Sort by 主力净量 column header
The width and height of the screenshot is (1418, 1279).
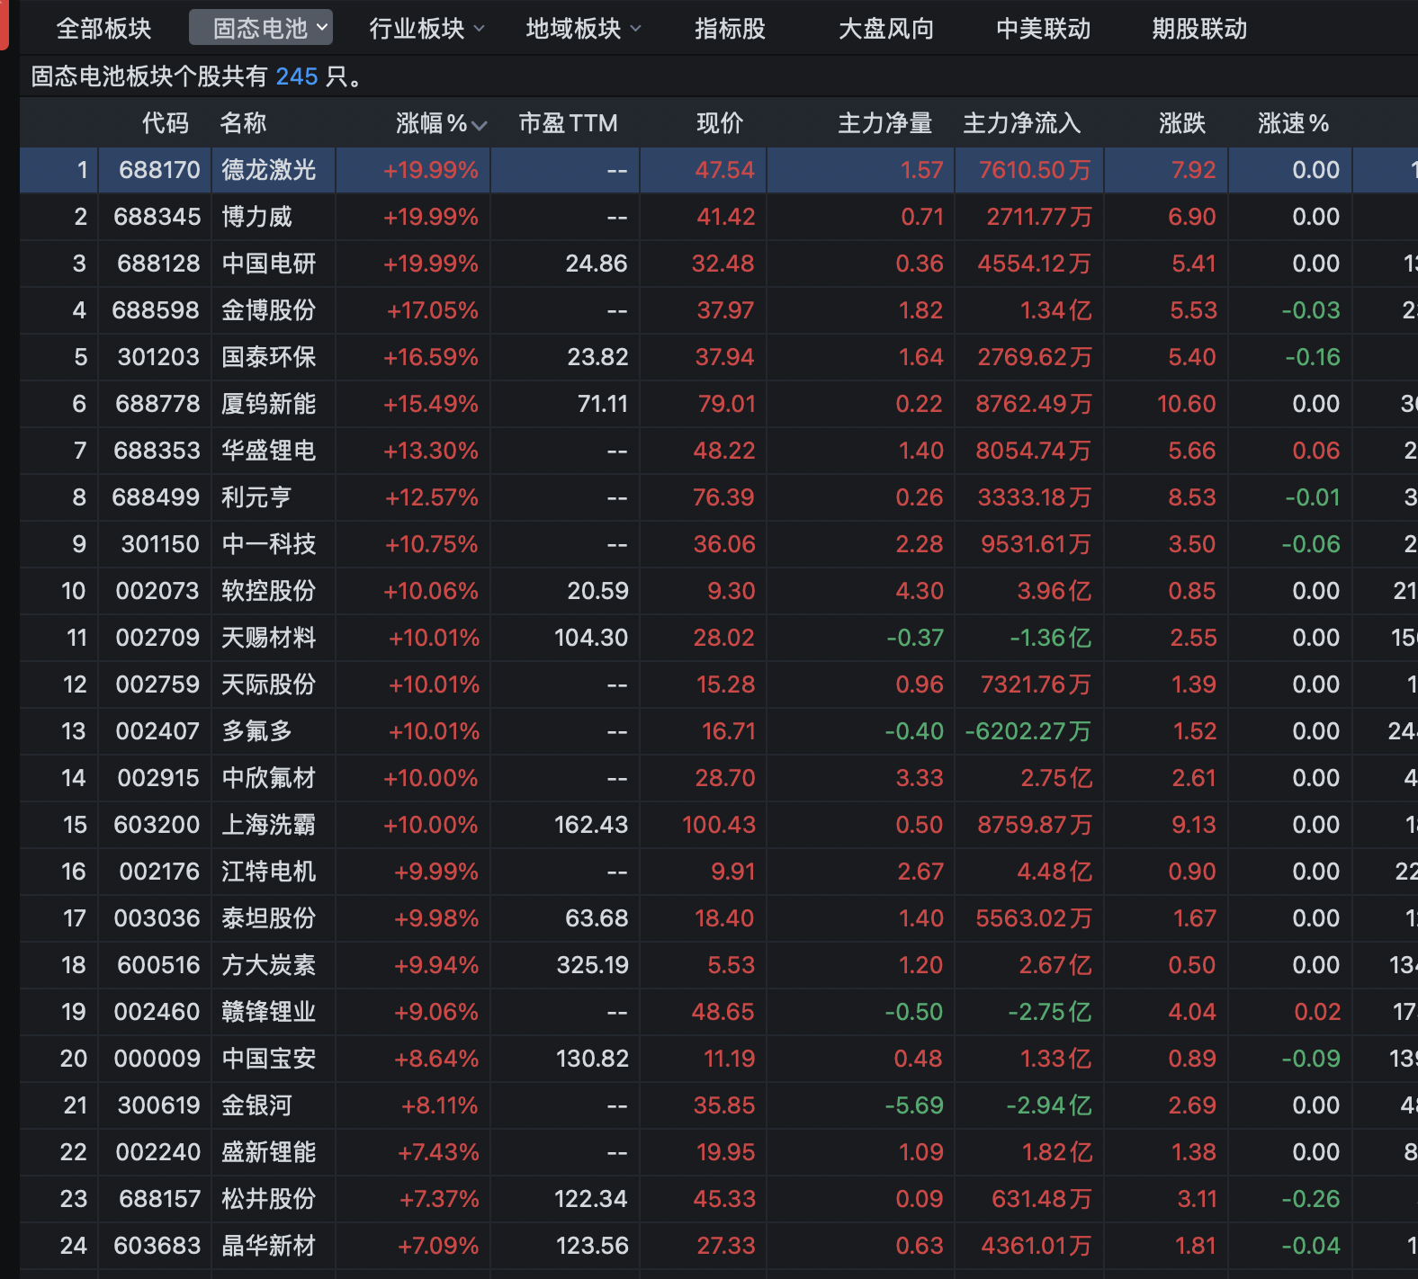[x=885, y=123]
